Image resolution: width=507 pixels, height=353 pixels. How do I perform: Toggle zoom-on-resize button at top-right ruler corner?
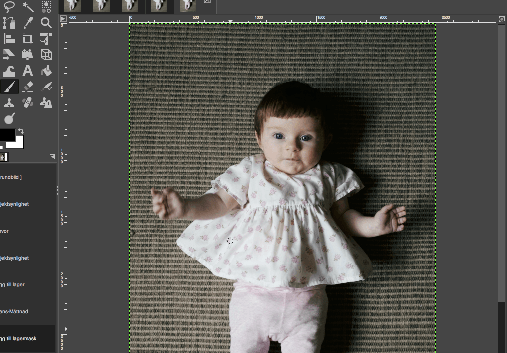tap(502, 19)
